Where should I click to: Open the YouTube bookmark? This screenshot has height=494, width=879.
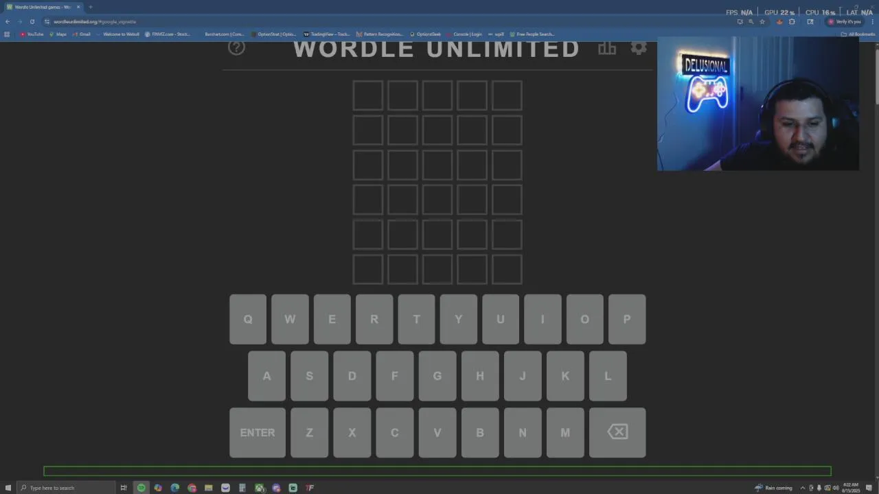(x=32, y=34)
